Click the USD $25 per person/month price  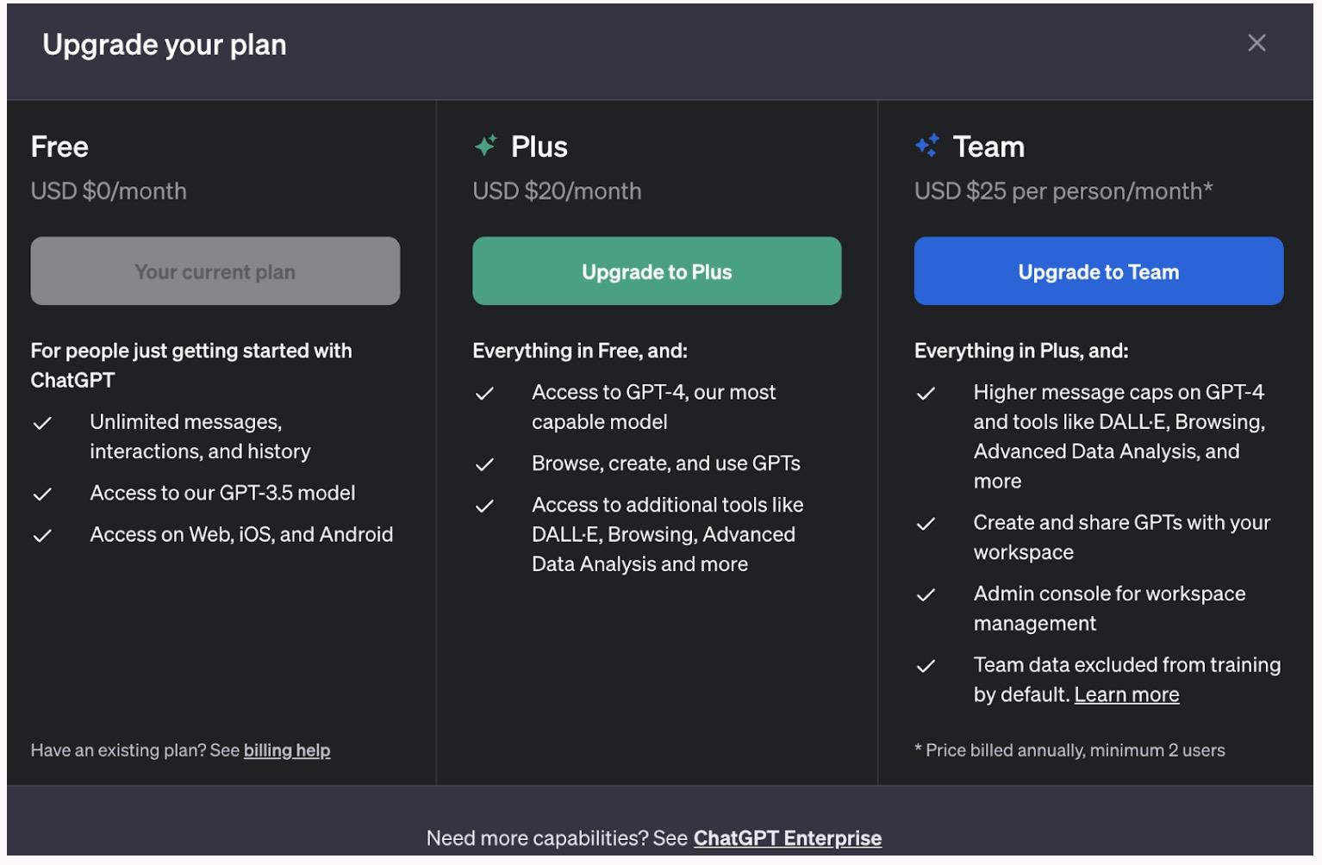pyautogui.click(x=1063, y=191)
